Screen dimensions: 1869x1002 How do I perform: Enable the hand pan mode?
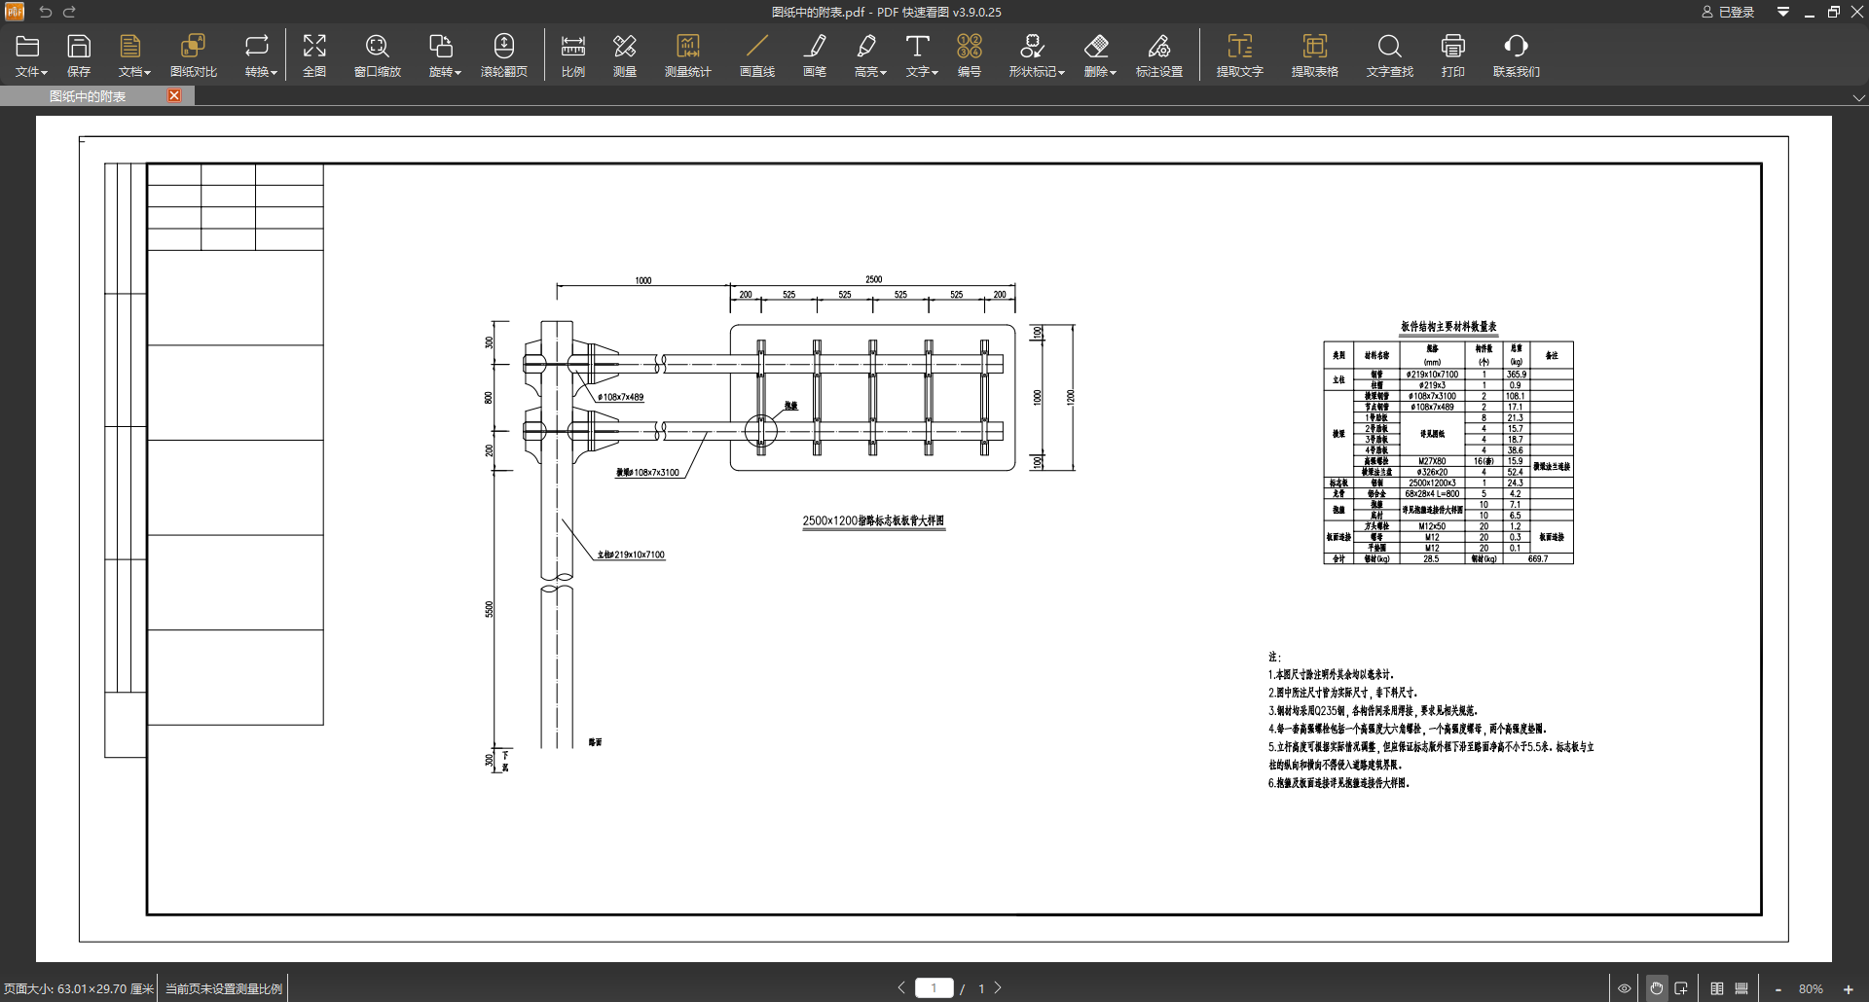[x=1656, y=988]
